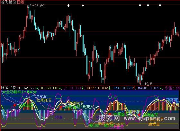Viewport: 180px width, 131px height.
Task: Click the 19.51 low price arrow label
Action: [147, 84]
